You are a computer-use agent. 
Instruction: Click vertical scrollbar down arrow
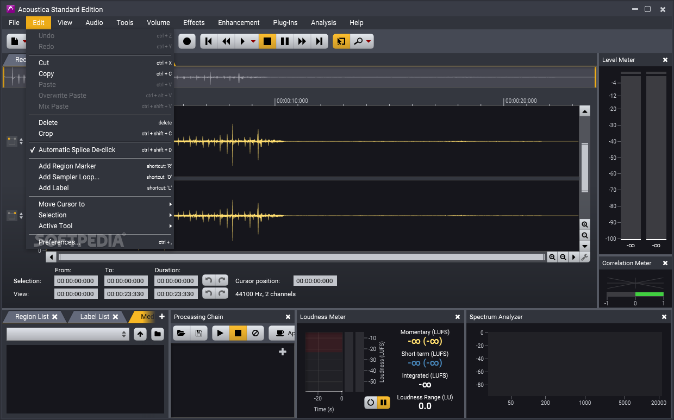[585, 246]
